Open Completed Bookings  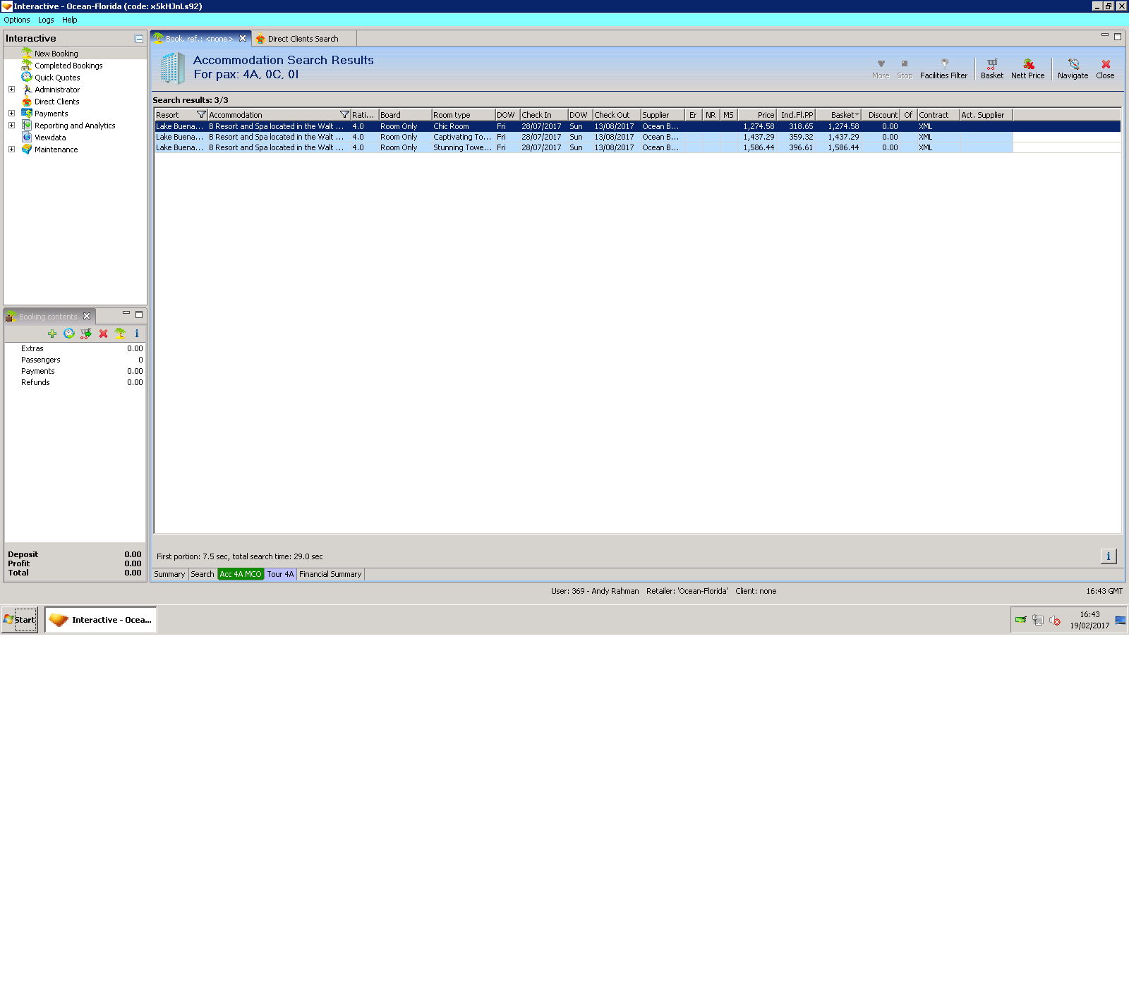[68, 66]
